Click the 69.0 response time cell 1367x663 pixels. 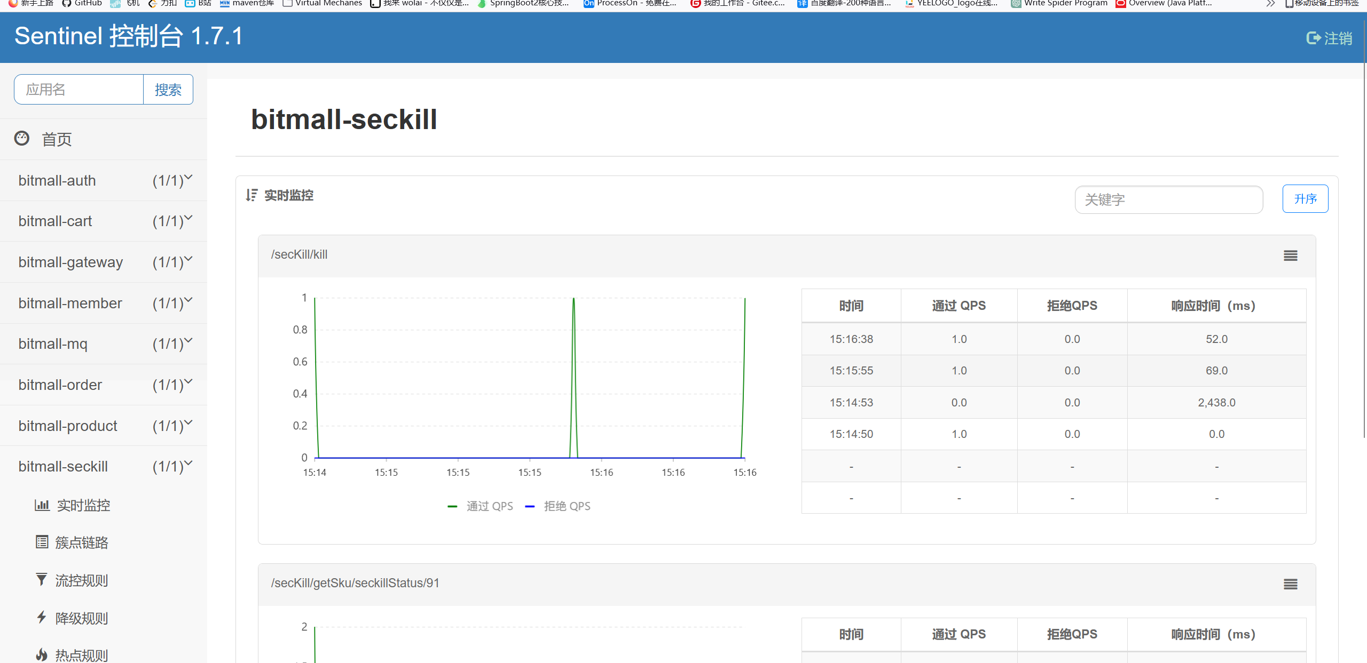(1216, 371)
